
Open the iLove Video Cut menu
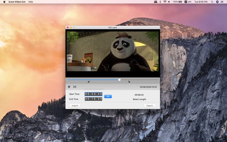click(17, 2)
